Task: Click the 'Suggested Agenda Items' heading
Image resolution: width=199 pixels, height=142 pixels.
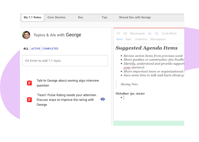Action: (x=147, y=48)
